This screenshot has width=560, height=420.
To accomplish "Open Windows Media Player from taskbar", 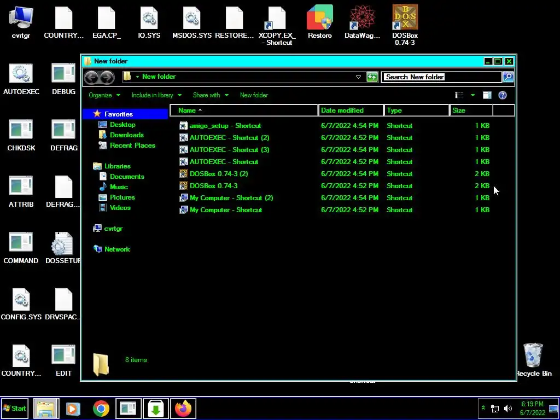I will [73, 409].
